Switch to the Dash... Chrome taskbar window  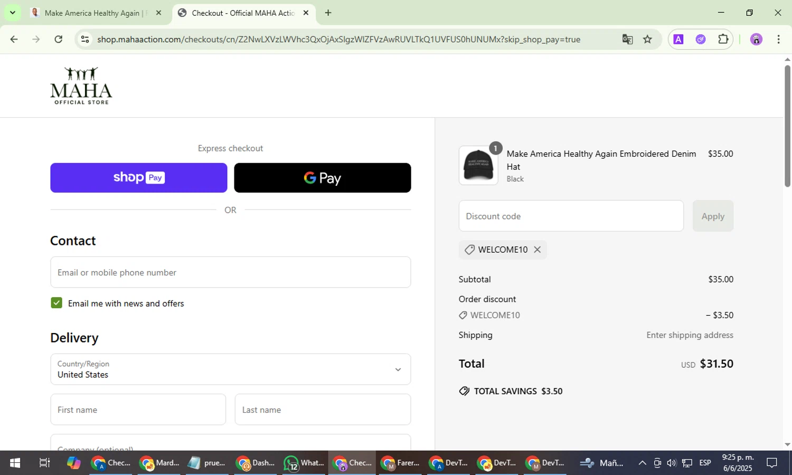click(256, 463)
